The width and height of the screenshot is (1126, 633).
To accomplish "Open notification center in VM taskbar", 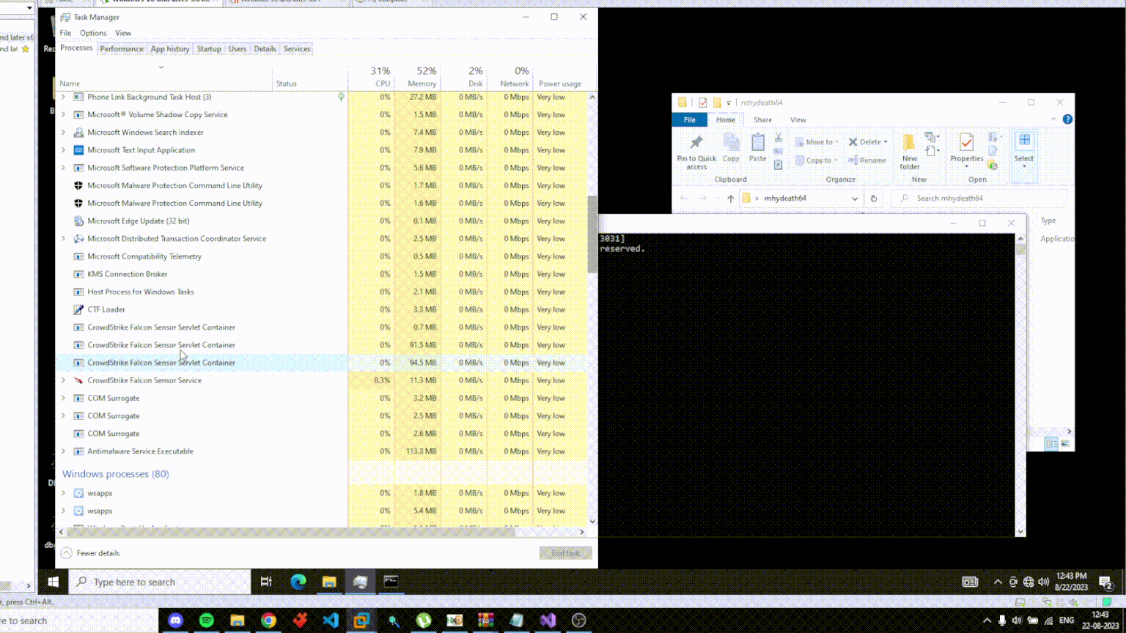I will click(1105, 582).
